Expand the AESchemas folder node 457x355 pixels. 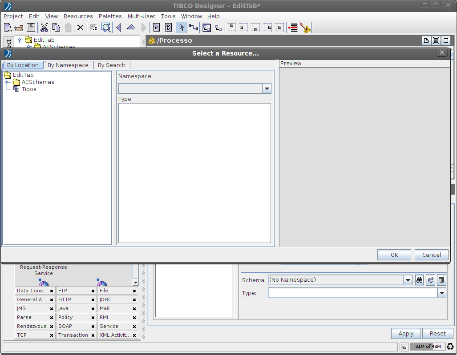tap(8, 82)
